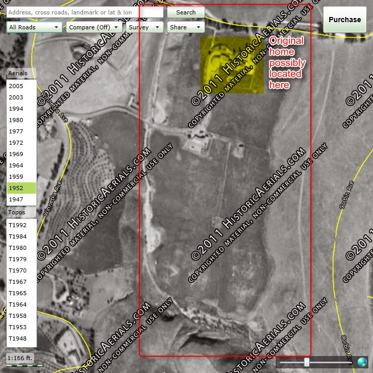Viewport: 373px width, 373px height.
Task: Select the T1979 topo map
Action: [x=22, y=259]
